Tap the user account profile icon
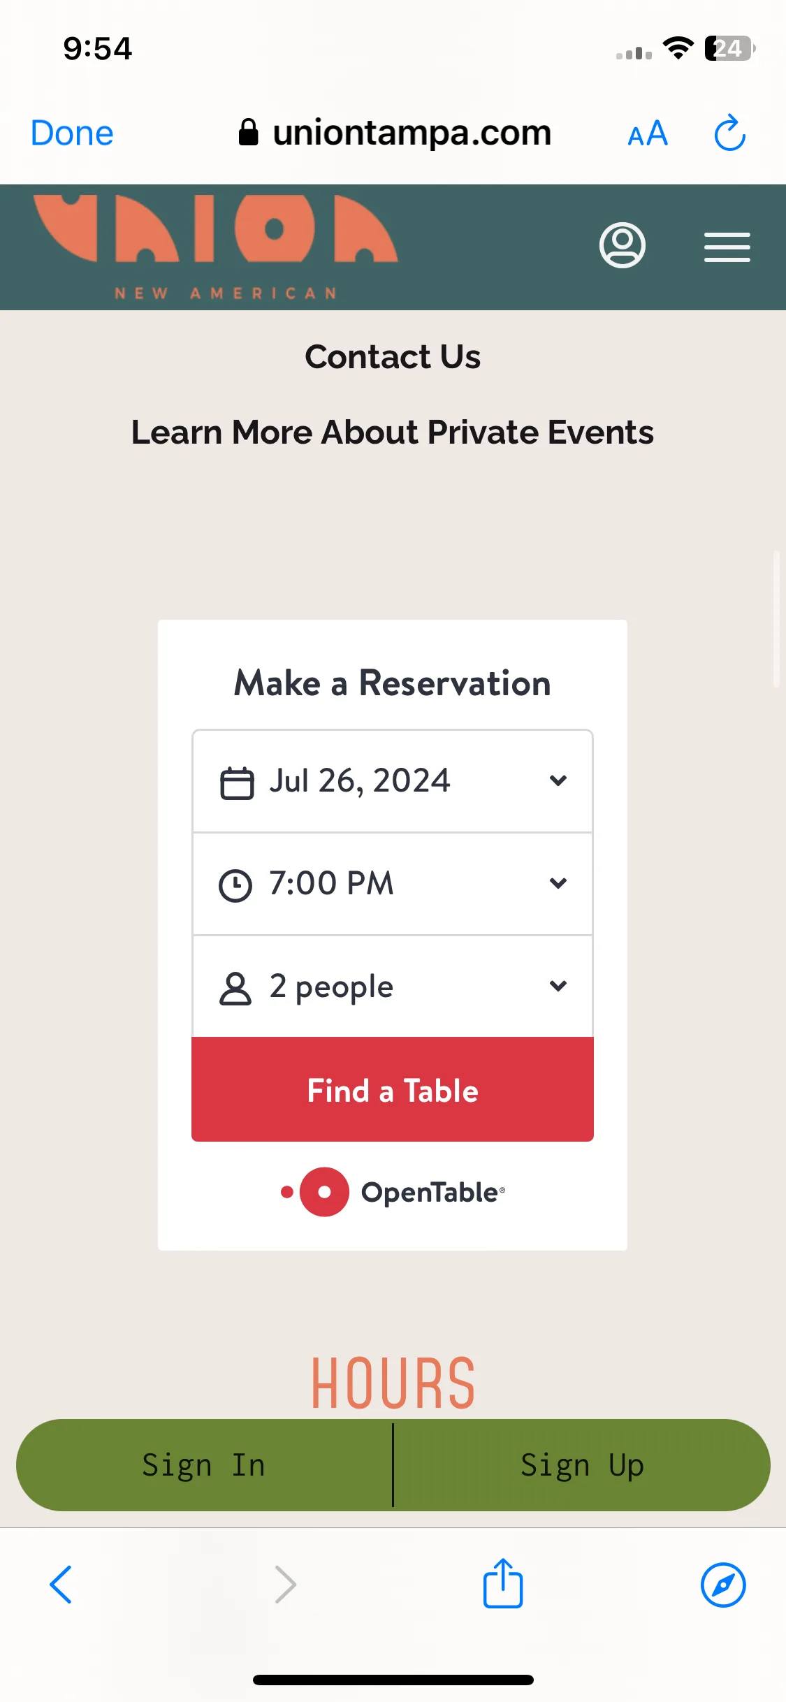Image resolution: width=786 pixels, height=1702 pixels. click(622, 245)
